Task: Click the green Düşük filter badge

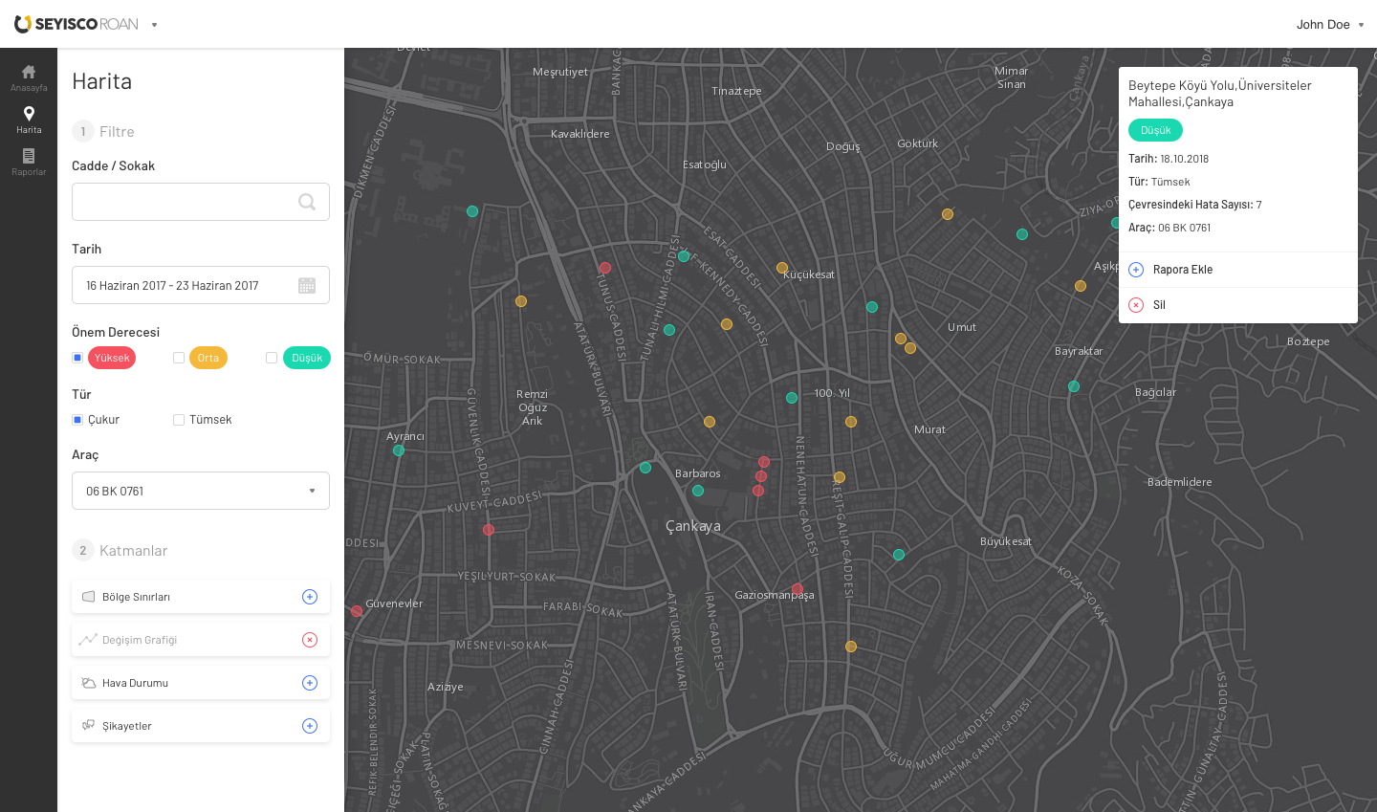Action: point(307,358)
